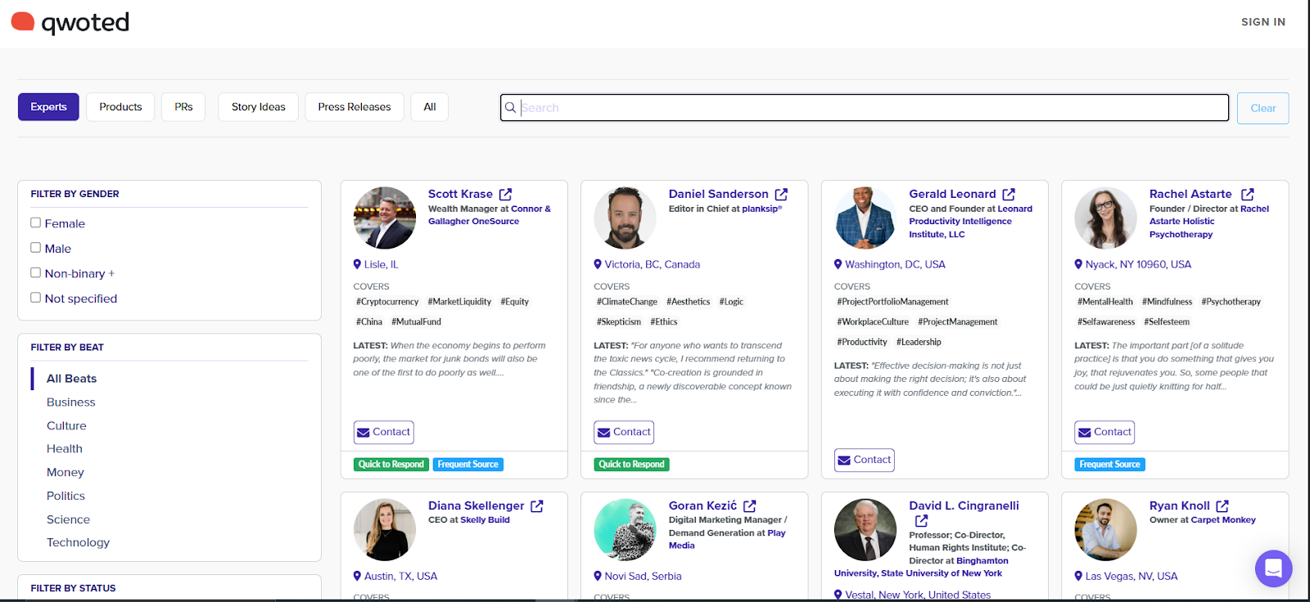Viewport: 1310px width, 602px height.
Task: Switch to the Experts tab
Action: coord(48,107)
